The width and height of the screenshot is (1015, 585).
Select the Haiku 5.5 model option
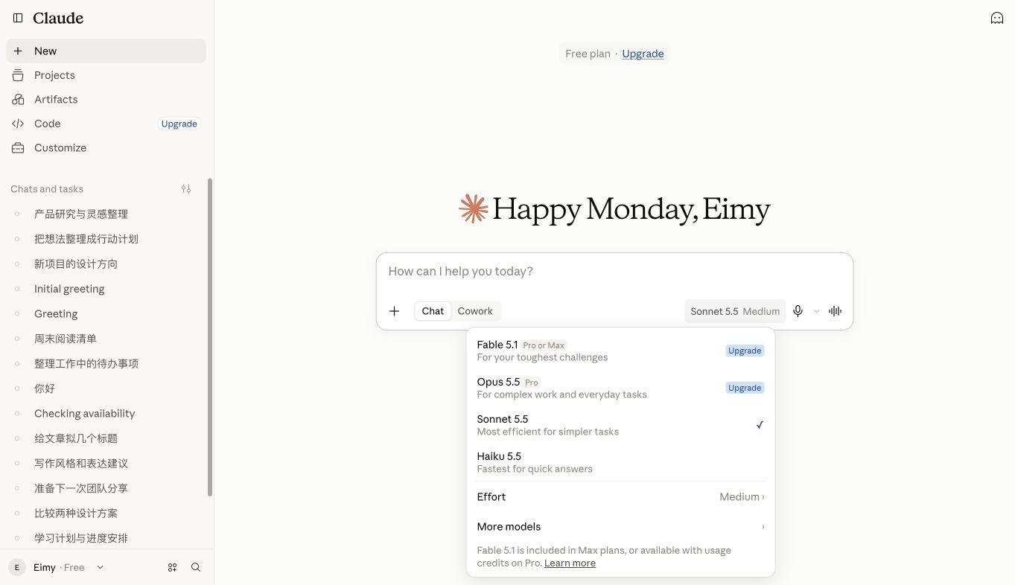pos(620,462)
